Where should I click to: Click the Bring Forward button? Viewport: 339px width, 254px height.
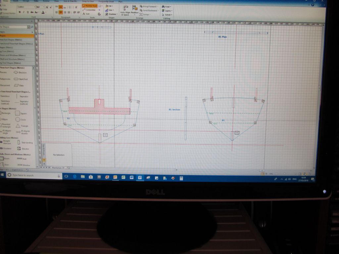[x=149, y=7]
